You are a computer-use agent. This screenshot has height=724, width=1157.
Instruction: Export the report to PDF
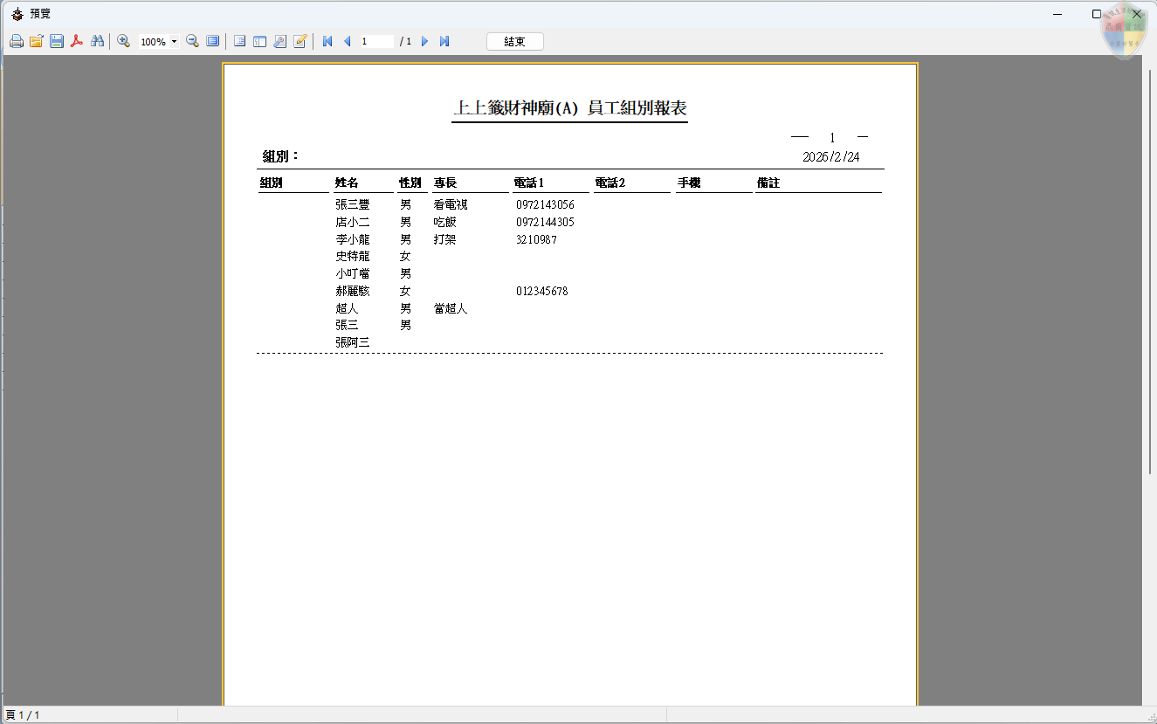(77, 40)
